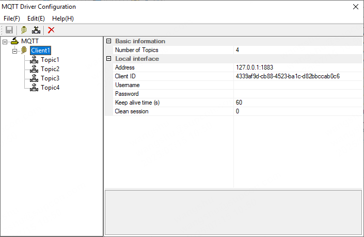This screenshot has height=237, width=364.
Task: Click the Clean session value 0
Action: click(x=298, y=111)
